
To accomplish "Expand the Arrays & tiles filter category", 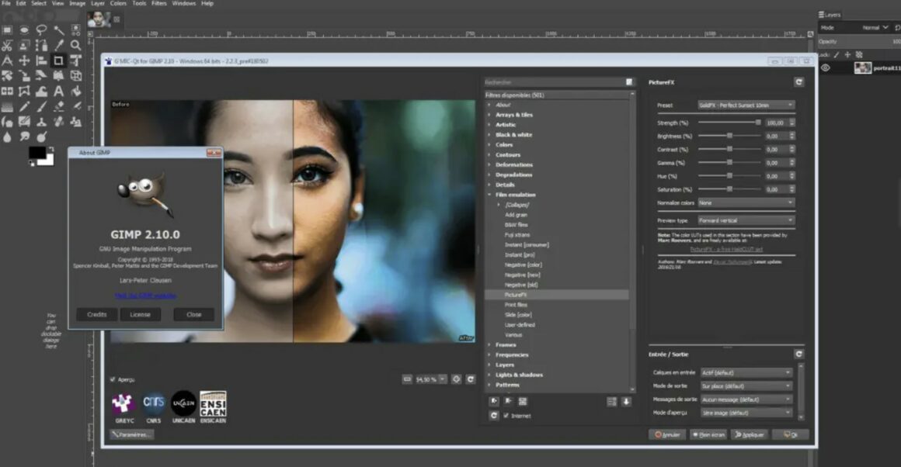I will [x=489, y=115].
